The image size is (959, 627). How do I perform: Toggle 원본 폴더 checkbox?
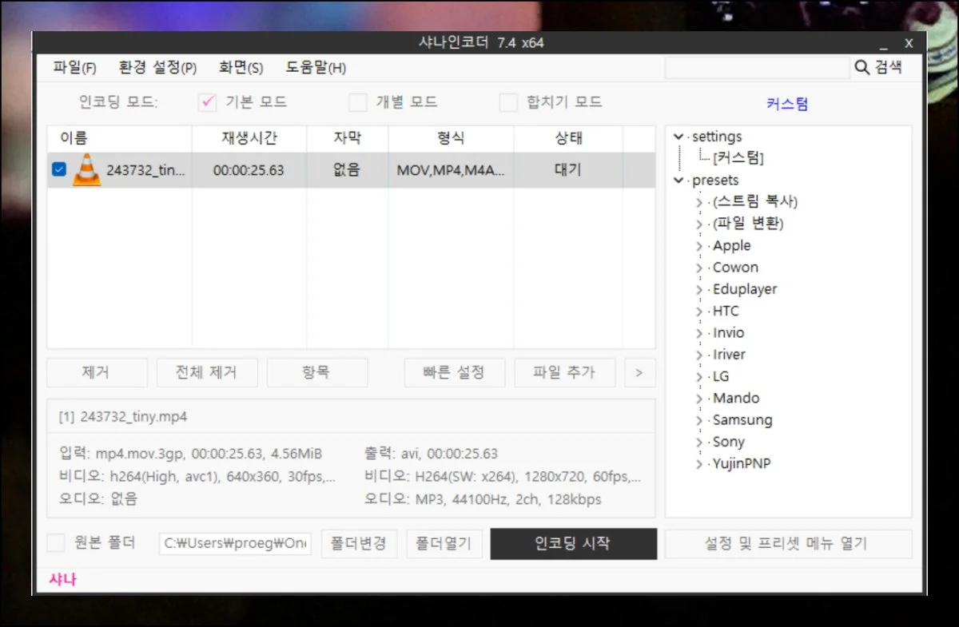(x=56, y=543)
